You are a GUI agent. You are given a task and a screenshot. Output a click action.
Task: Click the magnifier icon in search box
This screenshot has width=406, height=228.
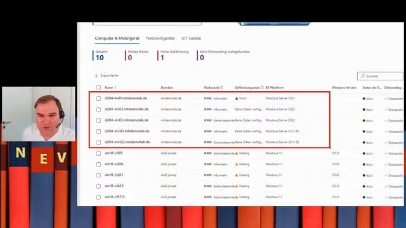362,76
